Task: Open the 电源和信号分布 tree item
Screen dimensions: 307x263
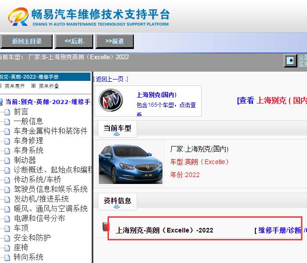Action: pos(39,218)
